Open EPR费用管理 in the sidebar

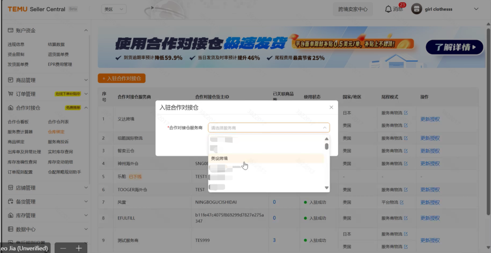tap(60, 64)
